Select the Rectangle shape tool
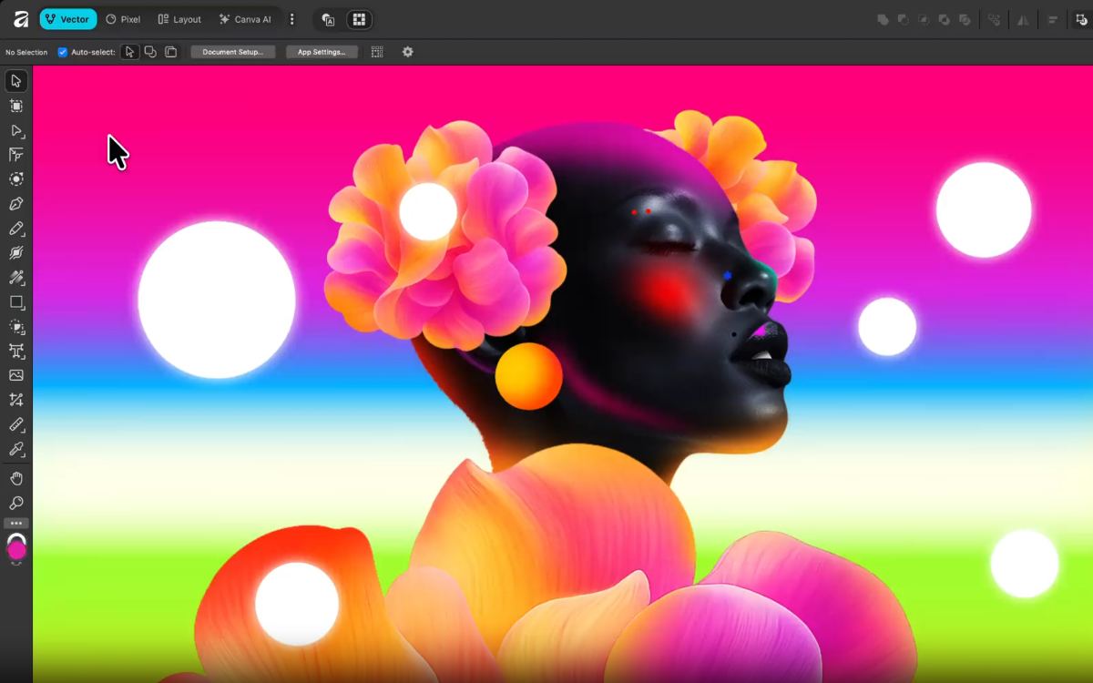Image resolution: width=1093 pixels, height=683 pixels. point(15,302)
